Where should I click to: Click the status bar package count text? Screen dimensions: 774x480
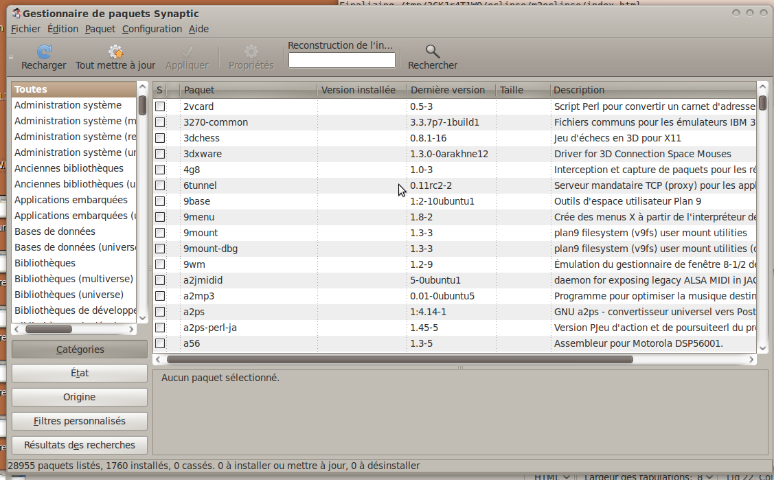214,466
